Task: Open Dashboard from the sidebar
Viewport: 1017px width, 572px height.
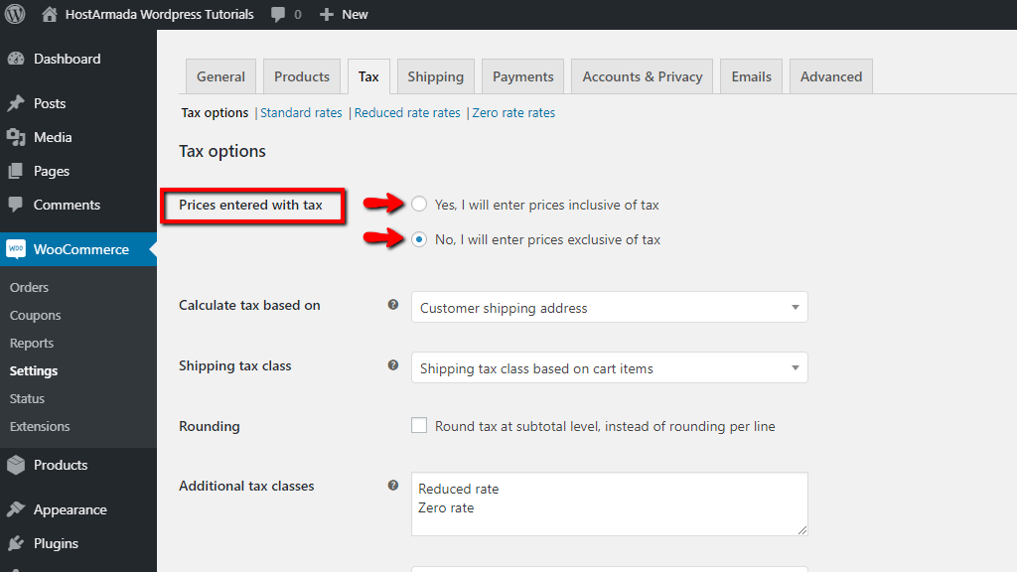Action: pyautogui.click(x=67, y=59)
